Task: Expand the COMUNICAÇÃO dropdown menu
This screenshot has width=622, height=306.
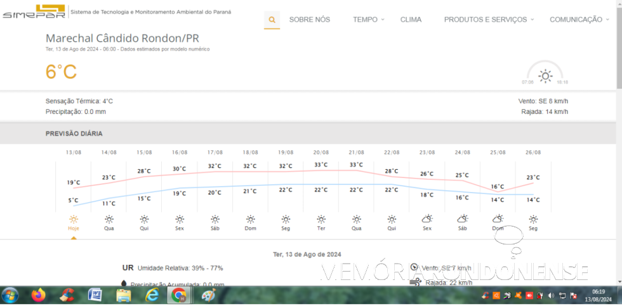Action: click(x=579, y=20)
